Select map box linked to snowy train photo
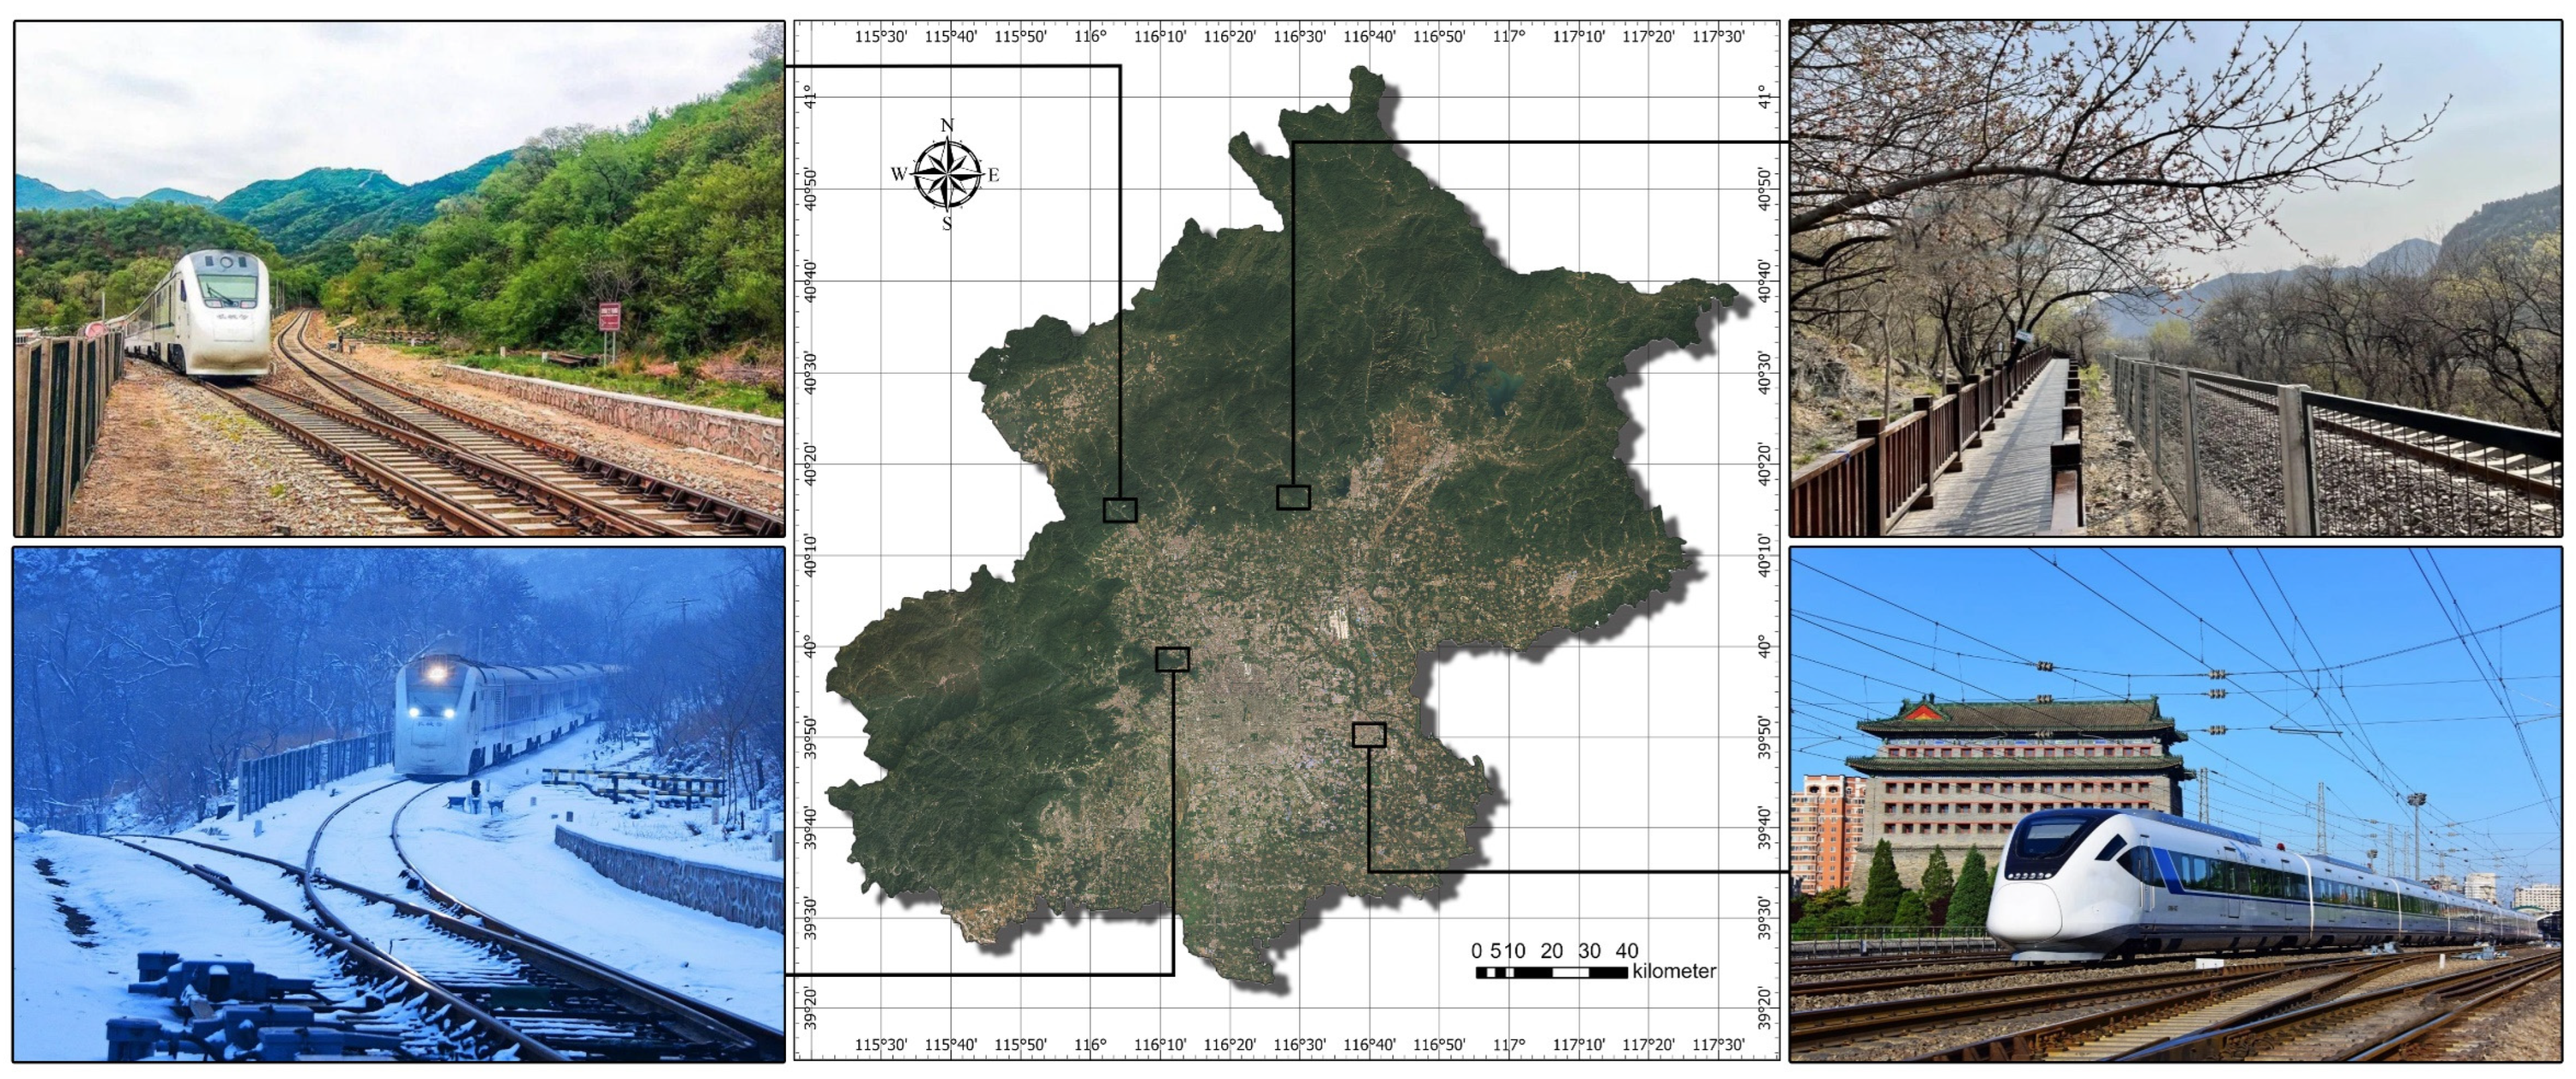The width and height of the screenshot is (2576, 1079). 1172,660
